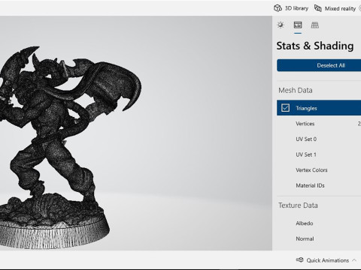Select the Triangles mesh data row
Image resolution: width=361 pixels, height=270 pixels.
[x=319, y=108]
